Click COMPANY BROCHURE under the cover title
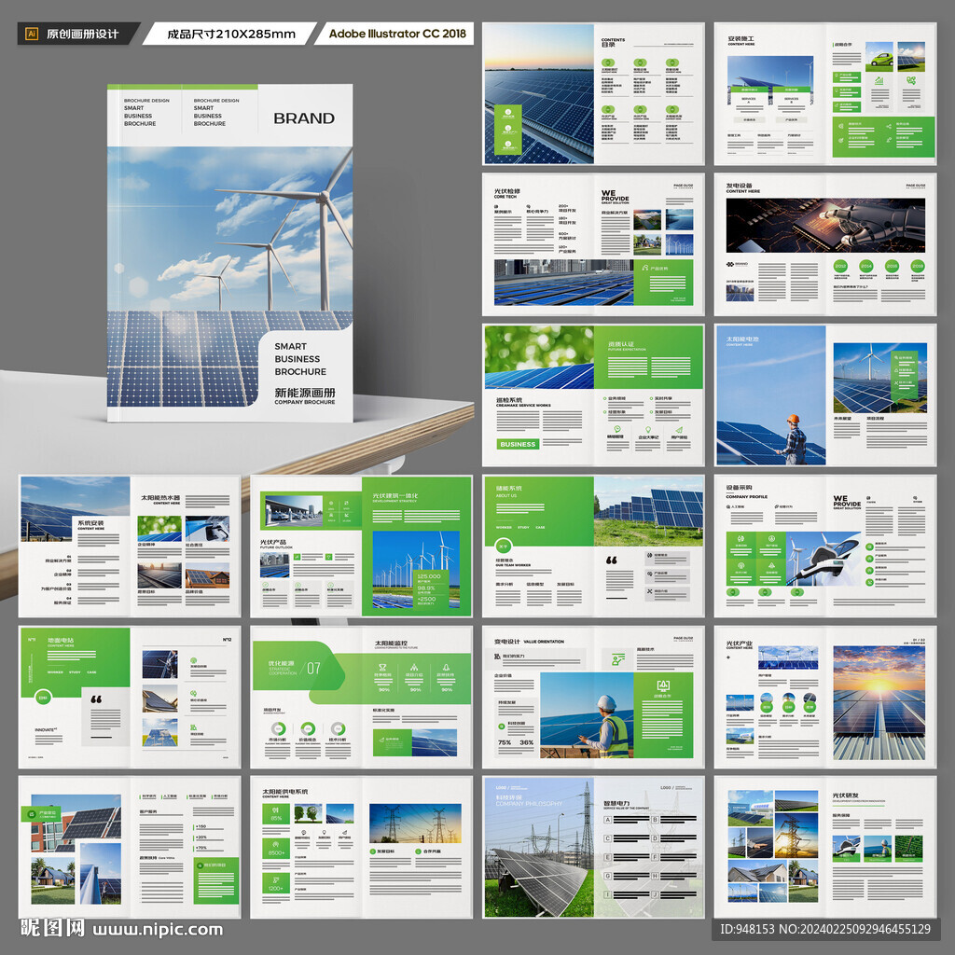 tap(305, 402)
